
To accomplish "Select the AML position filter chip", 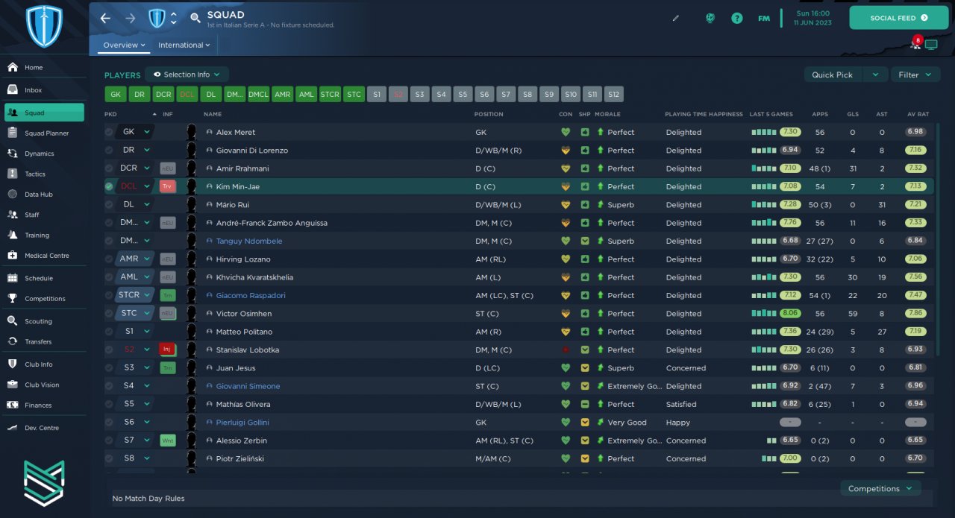I will tap(306, 95).
